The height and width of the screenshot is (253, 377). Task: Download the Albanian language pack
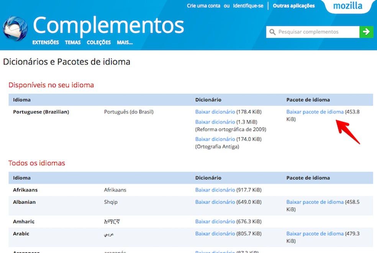(314, 202)
